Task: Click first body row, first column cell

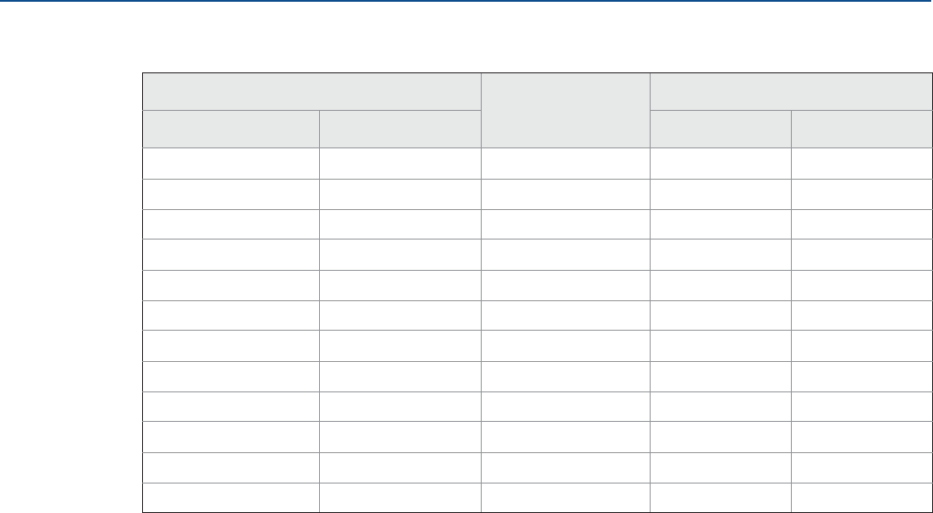Action: point(231,163)
